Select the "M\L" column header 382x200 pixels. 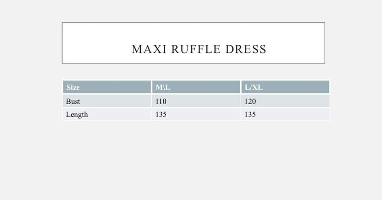[163, 87]
